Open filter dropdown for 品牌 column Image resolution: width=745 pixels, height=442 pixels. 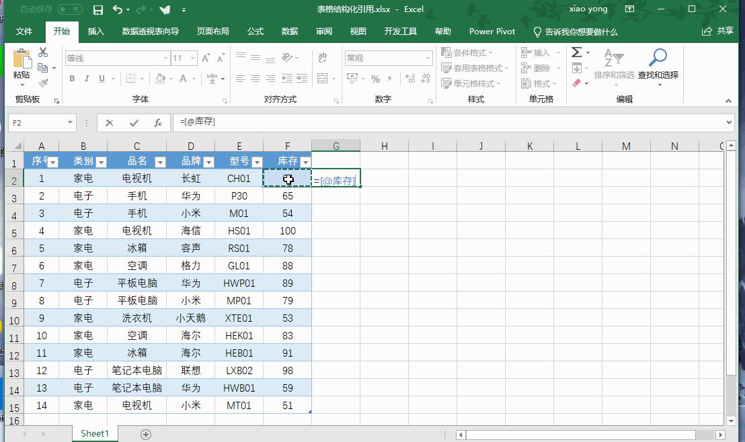[x=208, y=162]
